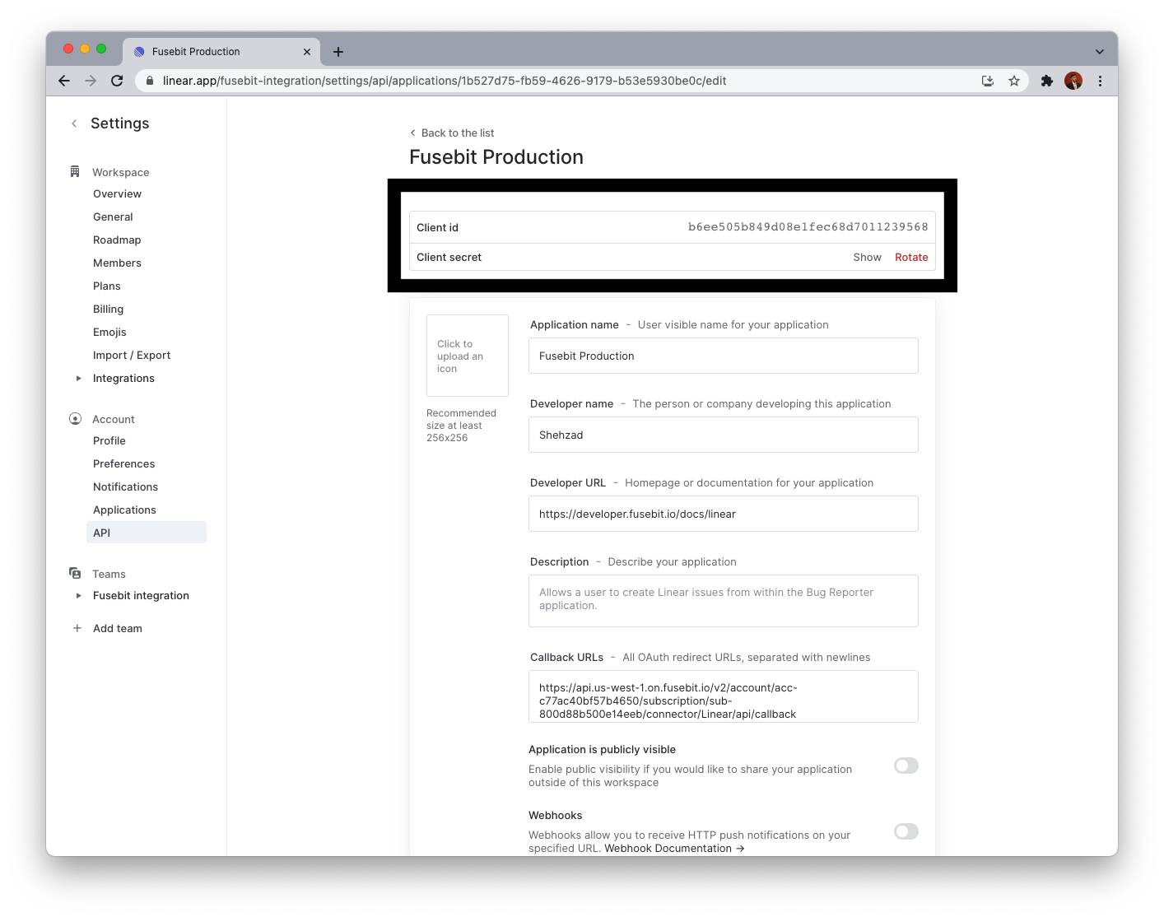This screenshot has width=1164, height=917.
Task: Edit the Callback URLs text area
Action: (x=724, y=696)
